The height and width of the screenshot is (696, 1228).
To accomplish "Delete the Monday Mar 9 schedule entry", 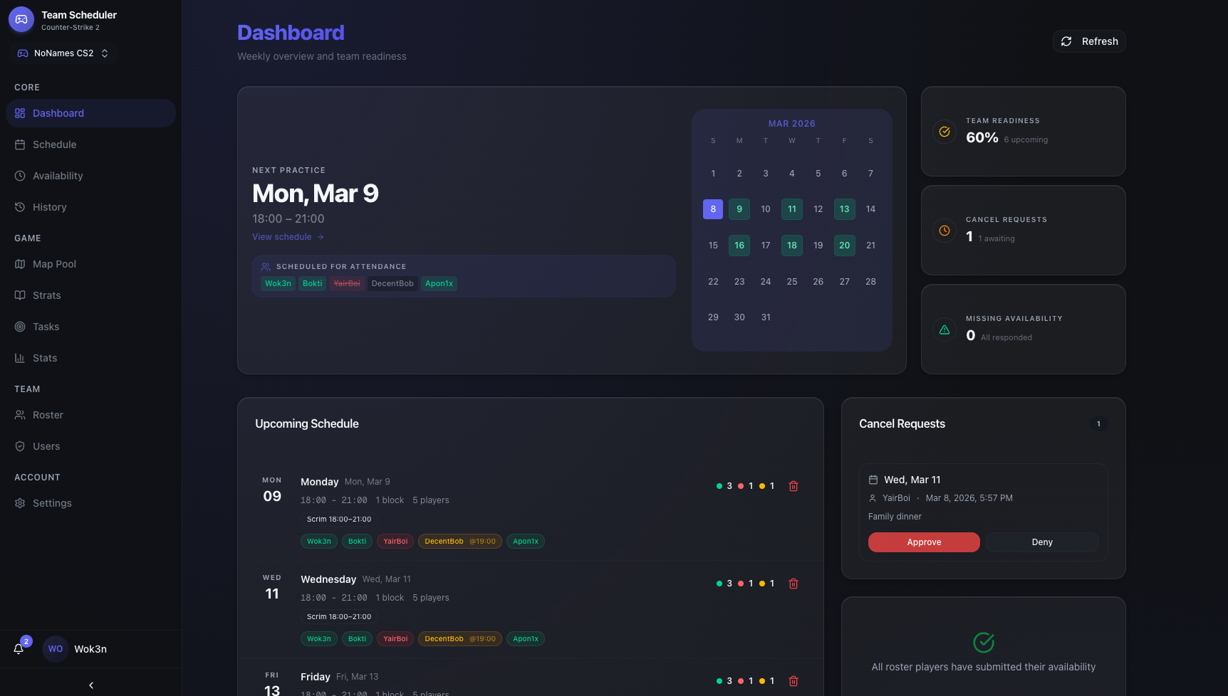I will point(793,485).
